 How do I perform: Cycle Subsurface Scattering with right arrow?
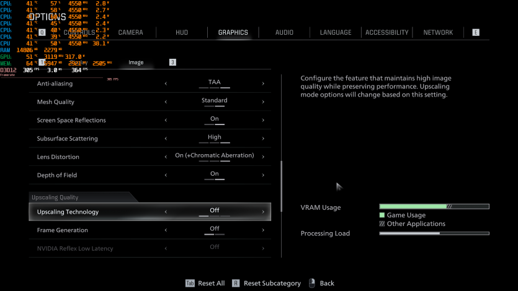pos(263,139)
